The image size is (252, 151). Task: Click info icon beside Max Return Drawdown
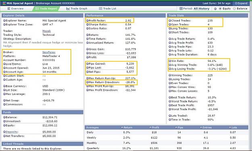(x=87, y=82)
